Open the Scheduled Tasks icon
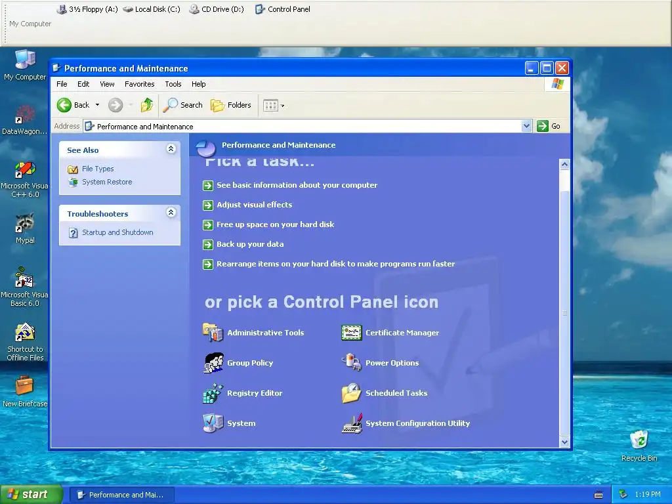This screenshot has height=504, width=672. 352,393
